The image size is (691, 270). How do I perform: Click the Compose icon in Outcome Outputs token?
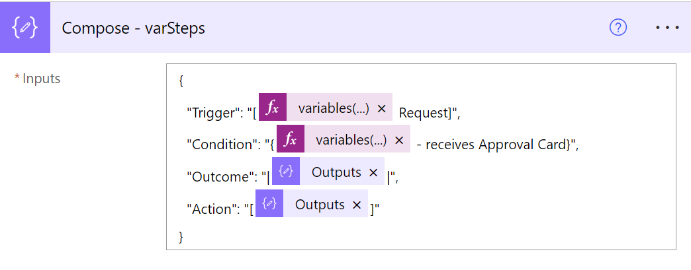click(x=286, y=173)
